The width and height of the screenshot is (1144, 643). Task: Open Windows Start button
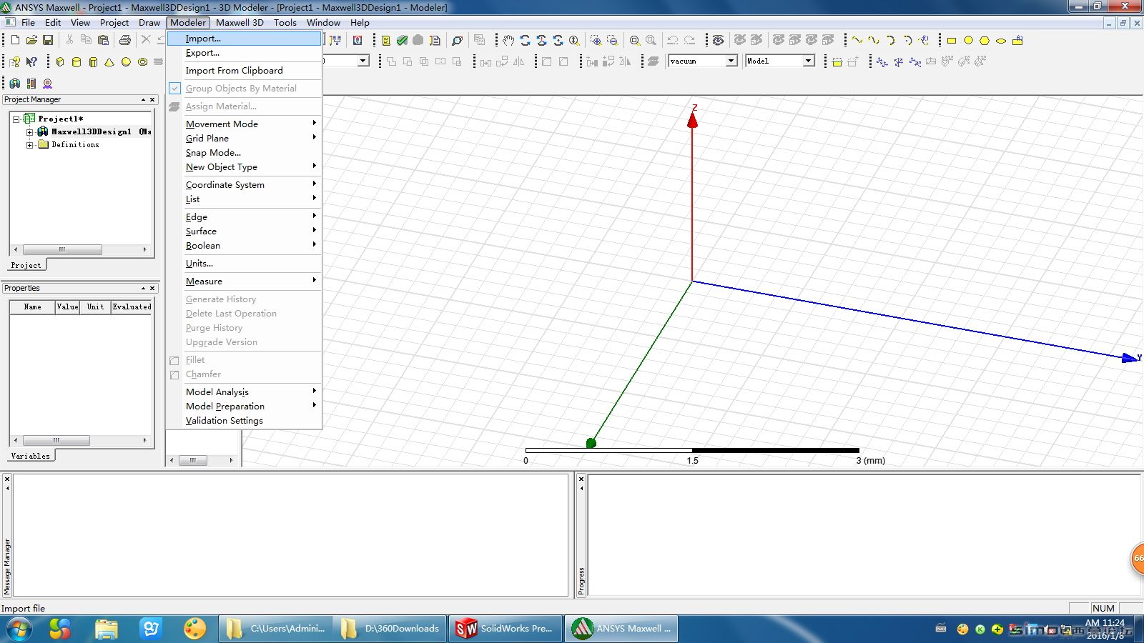tap(19, 629)
